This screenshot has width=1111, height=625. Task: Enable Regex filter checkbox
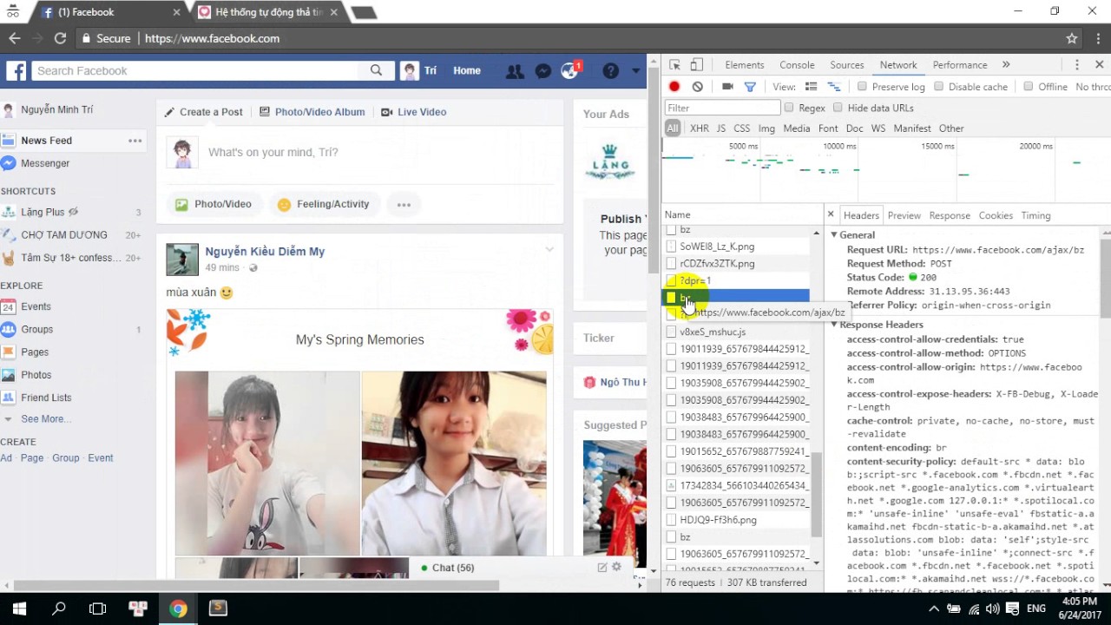[789, 108]
